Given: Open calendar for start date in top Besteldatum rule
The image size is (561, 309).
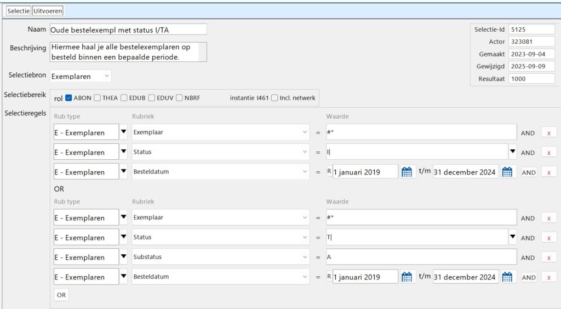Looking at the screenshot, I should tap(407, 172).
